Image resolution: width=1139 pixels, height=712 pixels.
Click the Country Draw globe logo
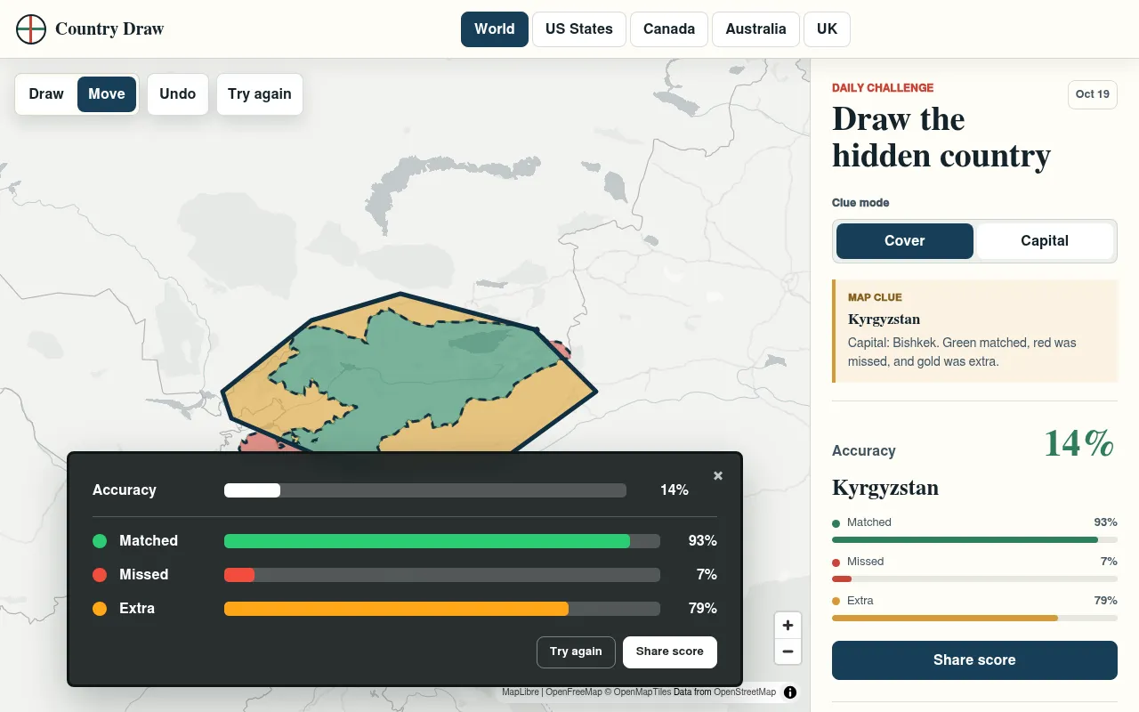(31, 29)
